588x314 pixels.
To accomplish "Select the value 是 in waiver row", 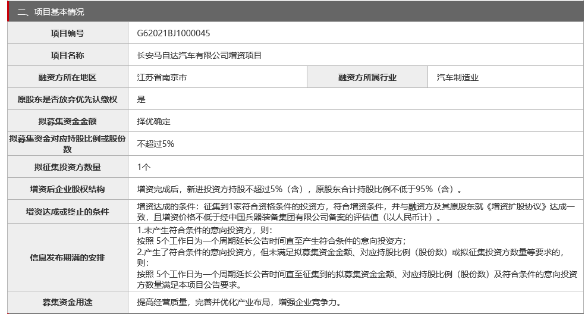I will click(x=141, y=99).
